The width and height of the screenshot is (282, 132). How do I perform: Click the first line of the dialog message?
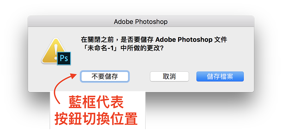(154, 40)
